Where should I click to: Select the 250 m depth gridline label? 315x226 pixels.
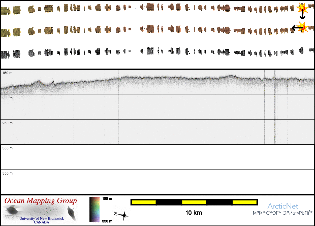point(8,123)
